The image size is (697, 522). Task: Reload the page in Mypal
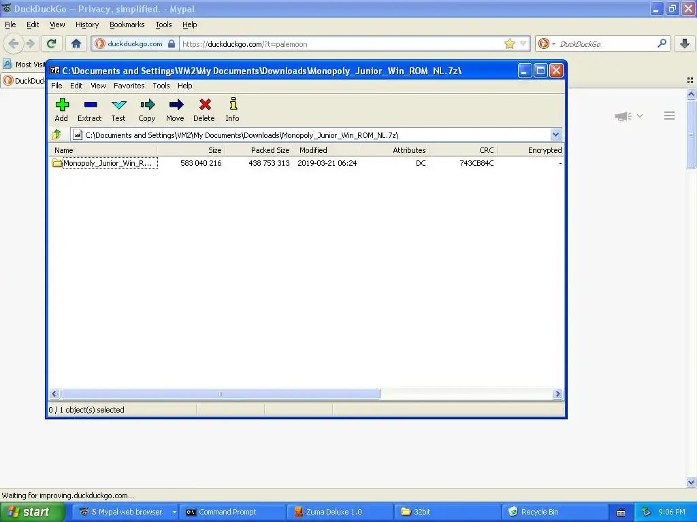pyautogui.click(x=52, y=43)
